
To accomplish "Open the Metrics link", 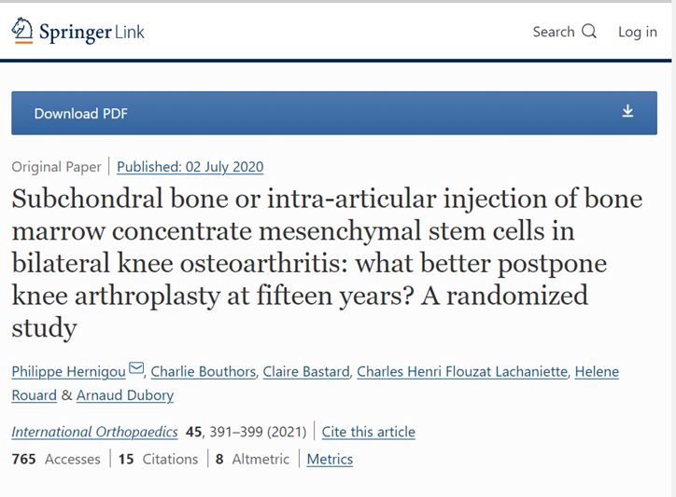I will 330,459.
